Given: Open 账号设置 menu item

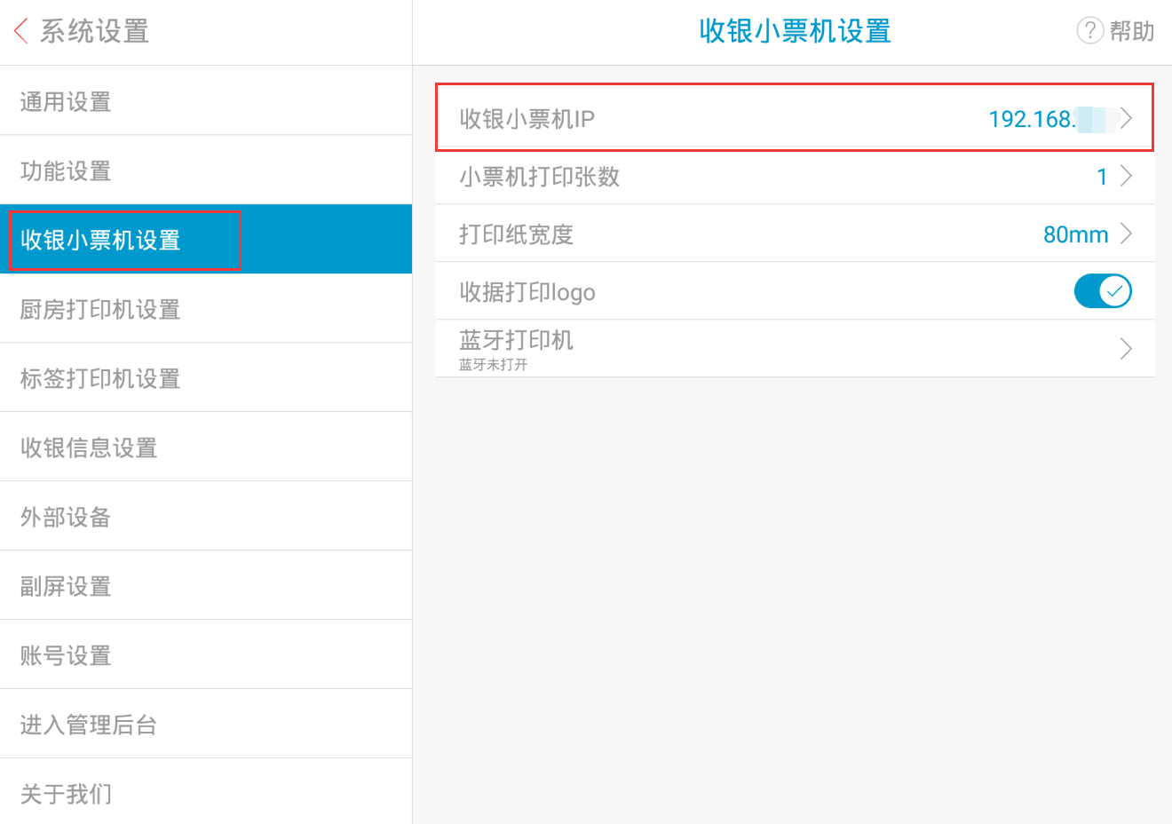Looking at the screenshot, I should pos(66,656).
